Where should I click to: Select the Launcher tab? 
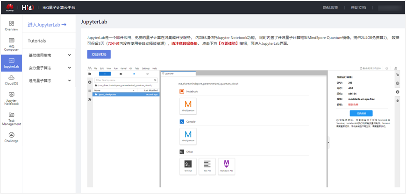coord(178,74)
